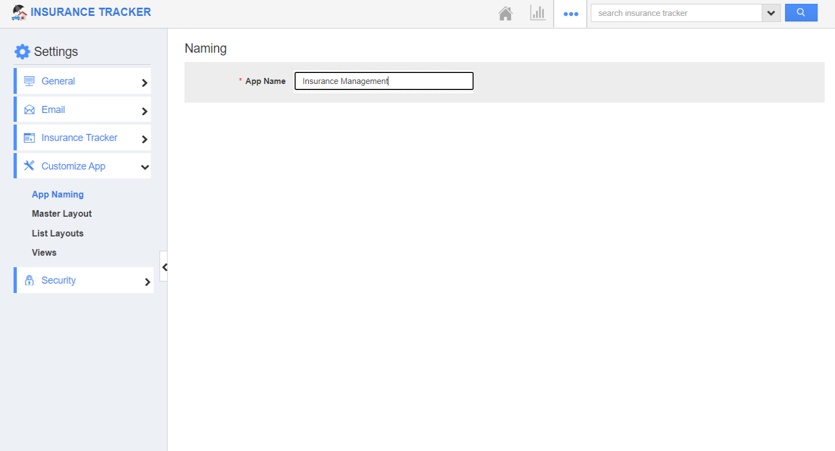Open the List Layouts page
Viewport: 835px width, 451px height.
[x=58, y=233]
